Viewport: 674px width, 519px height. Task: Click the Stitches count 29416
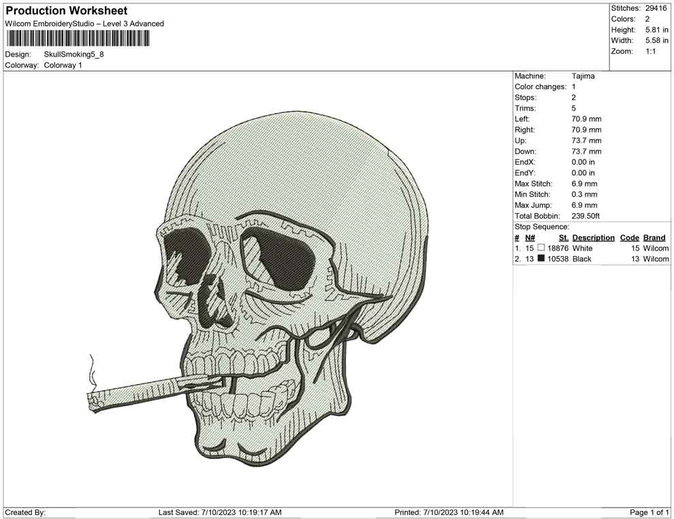point(655,8)
